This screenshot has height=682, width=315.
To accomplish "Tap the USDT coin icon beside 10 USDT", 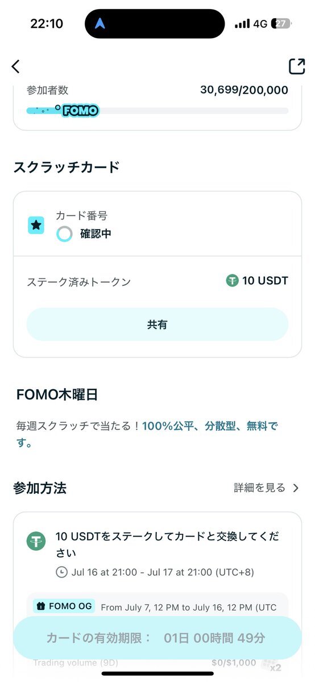I will click(232, 280).
